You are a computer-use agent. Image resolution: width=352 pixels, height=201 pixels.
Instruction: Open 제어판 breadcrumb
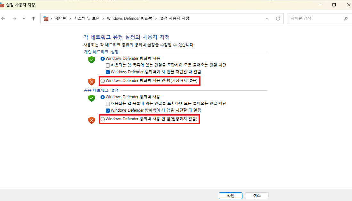coord(61,18)
